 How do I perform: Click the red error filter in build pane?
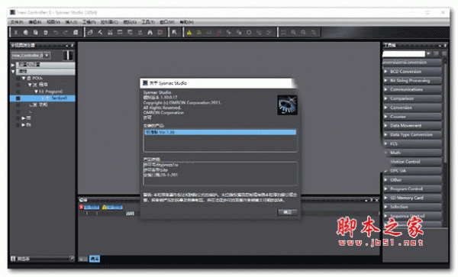[x=89, y=208]
